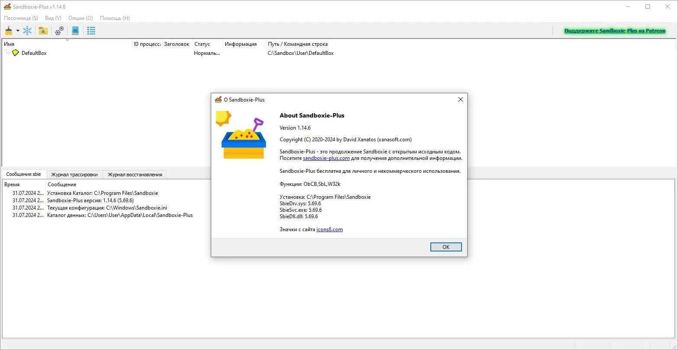Image resolution: width=678 pixels, height=350 pixels.
Task: Open the Опции (O) menu
Action: [x=81, y=18]
